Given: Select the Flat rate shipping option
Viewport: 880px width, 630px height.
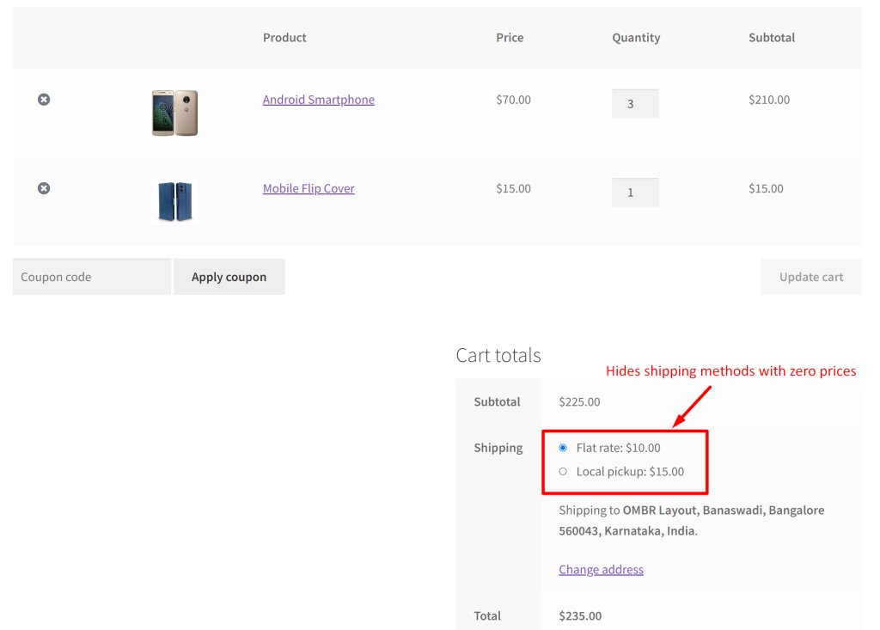Looking at the screenshot, I should pyautogui.click(x=563, y=448).
